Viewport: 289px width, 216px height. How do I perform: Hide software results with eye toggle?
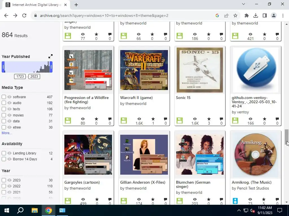[x=9, y=97]
